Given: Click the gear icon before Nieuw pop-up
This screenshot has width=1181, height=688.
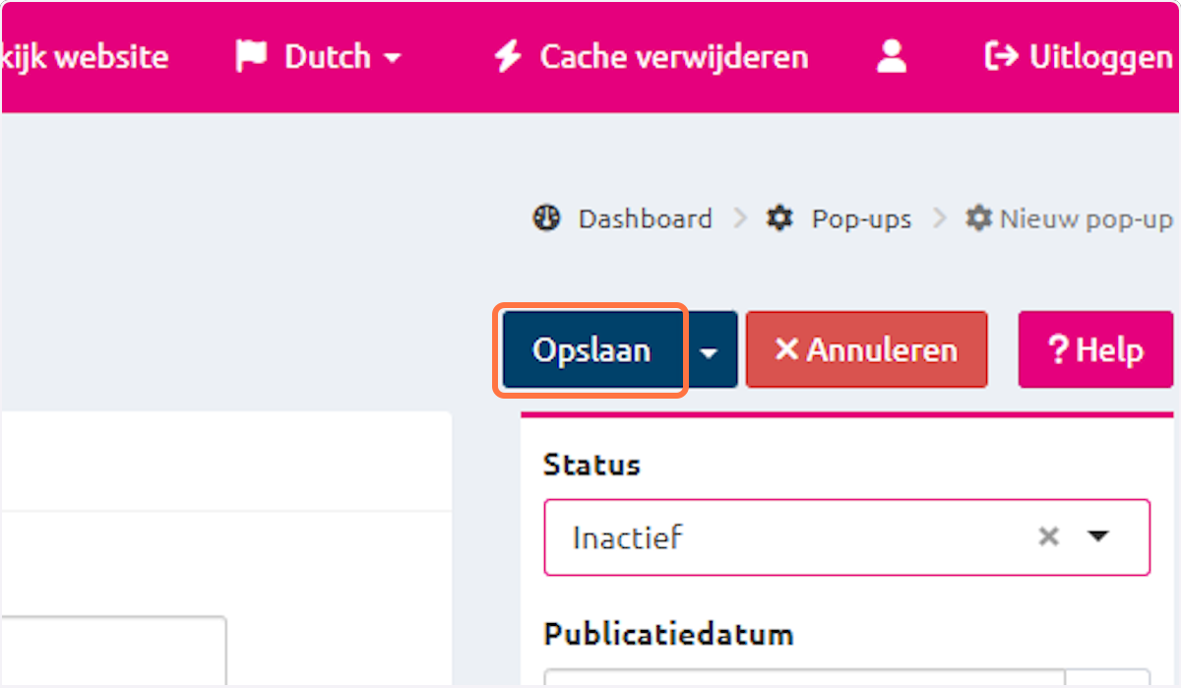Looking at the screenshot, I should (x=978, y=218).
